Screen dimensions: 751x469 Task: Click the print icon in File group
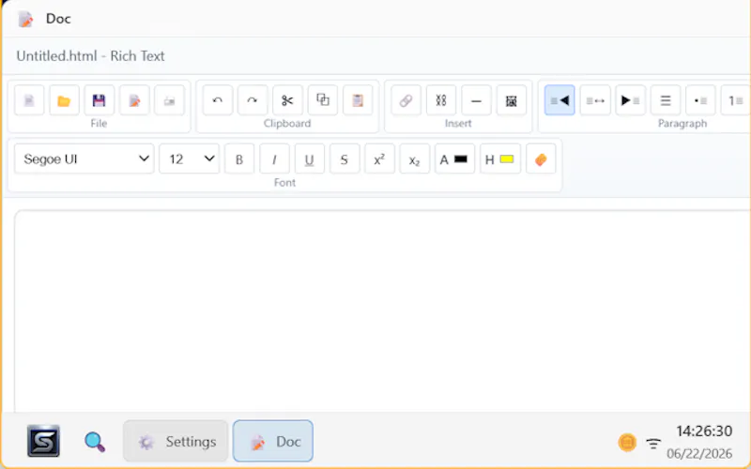click(x=170, y=100)
